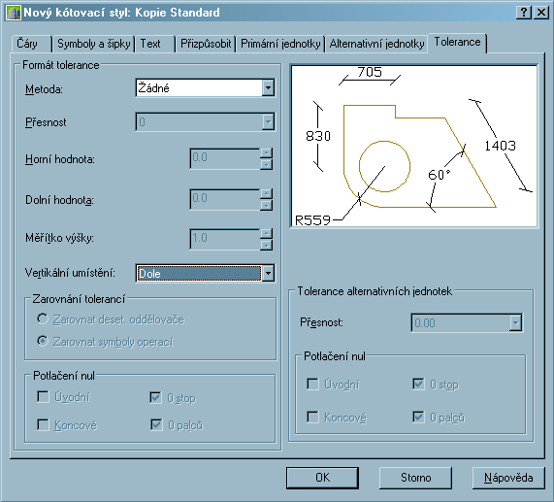Screen dimensions: 554x502
Task: Close the dialog with the X icon
Action: pos(541,13)
